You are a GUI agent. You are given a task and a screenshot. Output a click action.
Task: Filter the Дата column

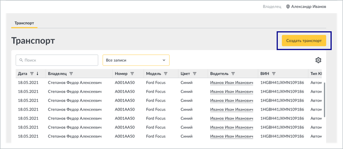tap(32, 74)
